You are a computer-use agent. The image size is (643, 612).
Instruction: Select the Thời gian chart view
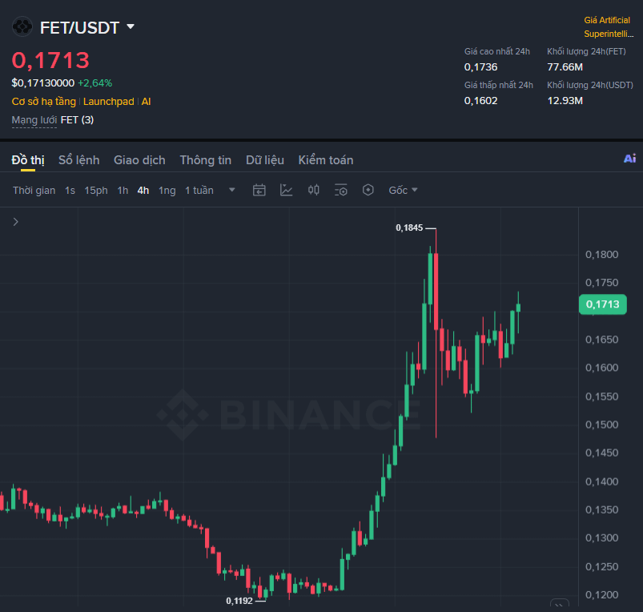click(34, 191)
